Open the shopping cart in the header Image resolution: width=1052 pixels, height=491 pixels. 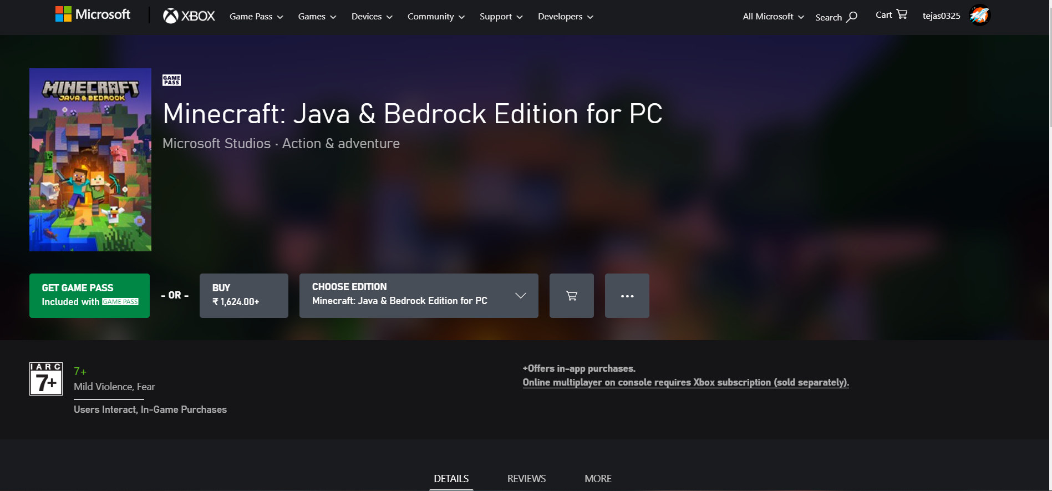point(891,15)
